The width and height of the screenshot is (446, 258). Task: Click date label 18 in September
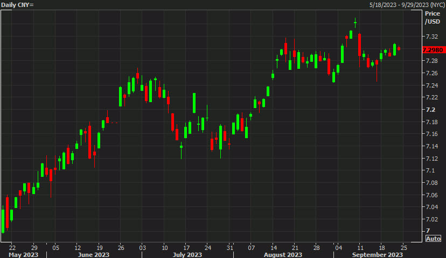[x=382, y=247]
